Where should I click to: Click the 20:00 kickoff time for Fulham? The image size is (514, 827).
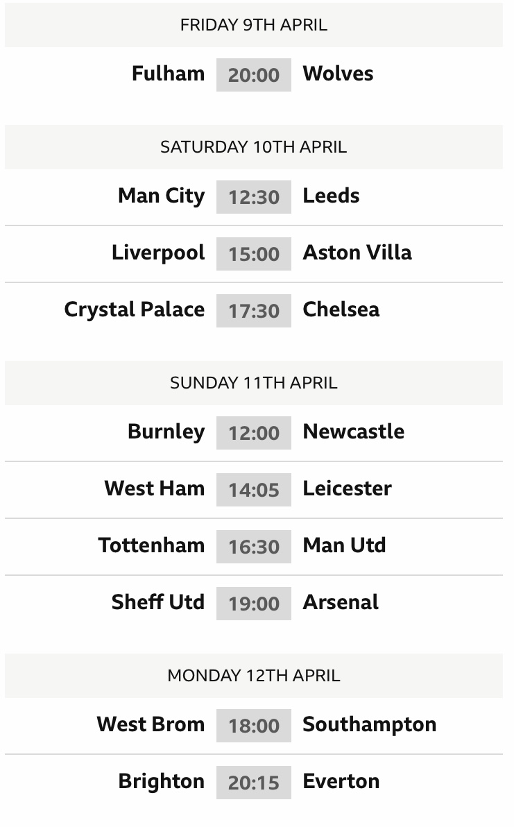click(254, 75)
